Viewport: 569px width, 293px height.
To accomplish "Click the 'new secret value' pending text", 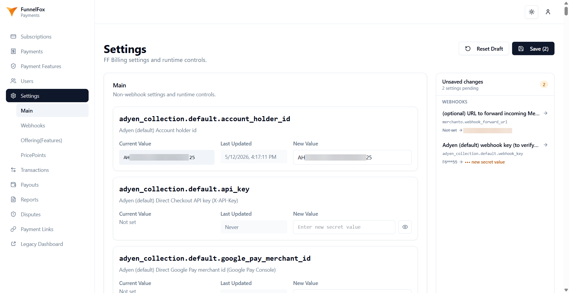I will [x=488, y=162].
